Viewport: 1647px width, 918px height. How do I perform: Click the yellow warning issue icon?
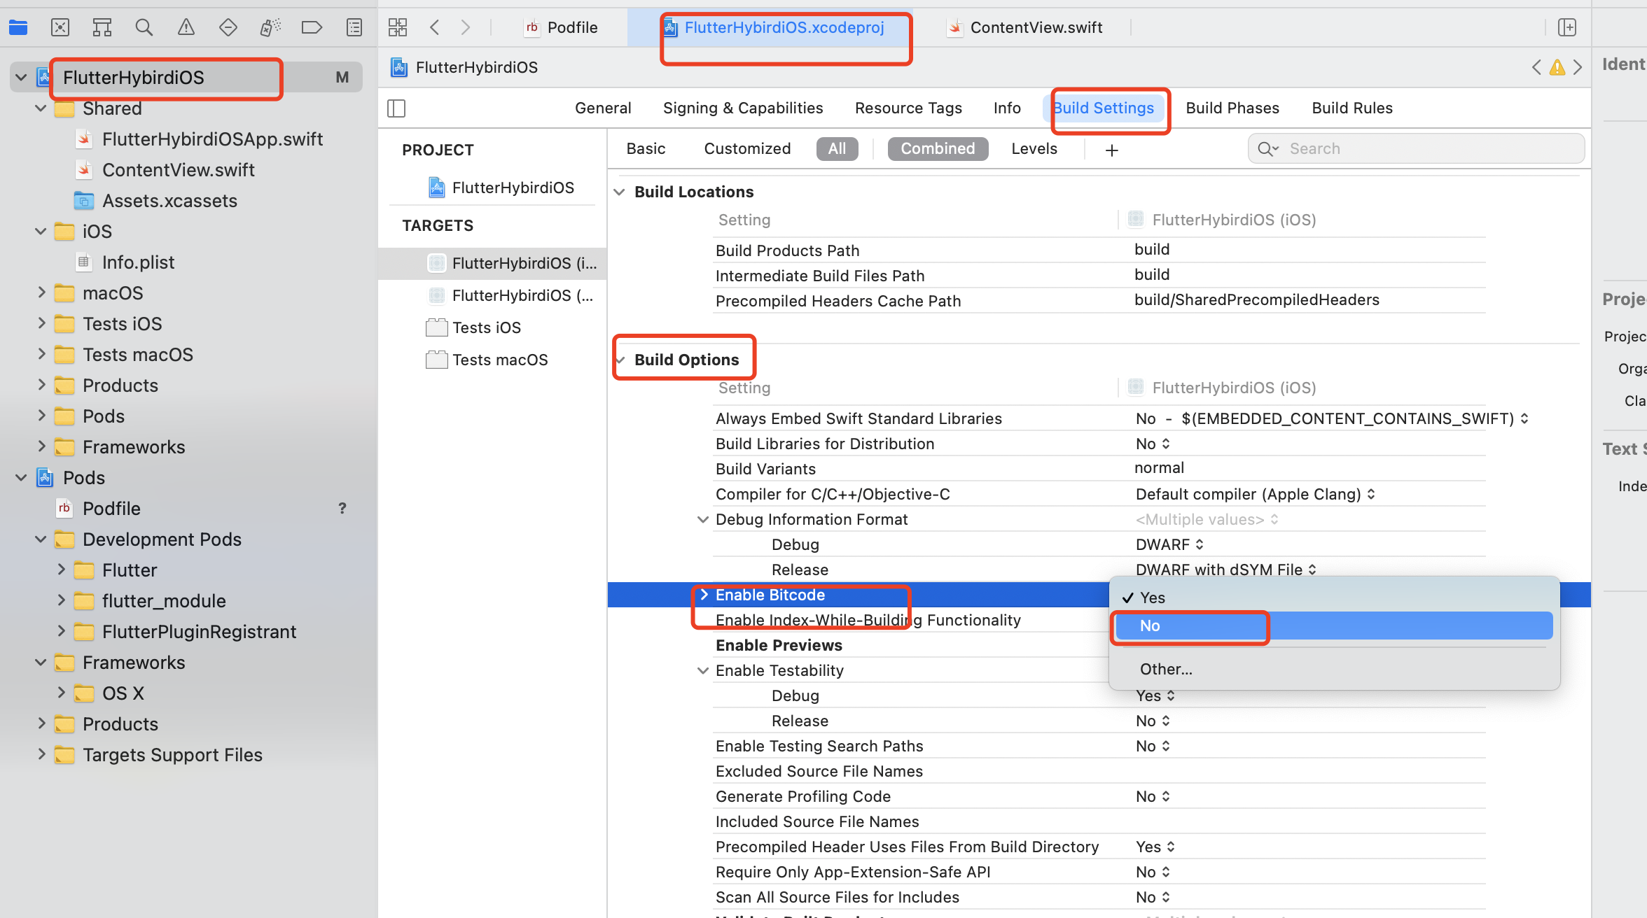click(x=1557, y=67)
